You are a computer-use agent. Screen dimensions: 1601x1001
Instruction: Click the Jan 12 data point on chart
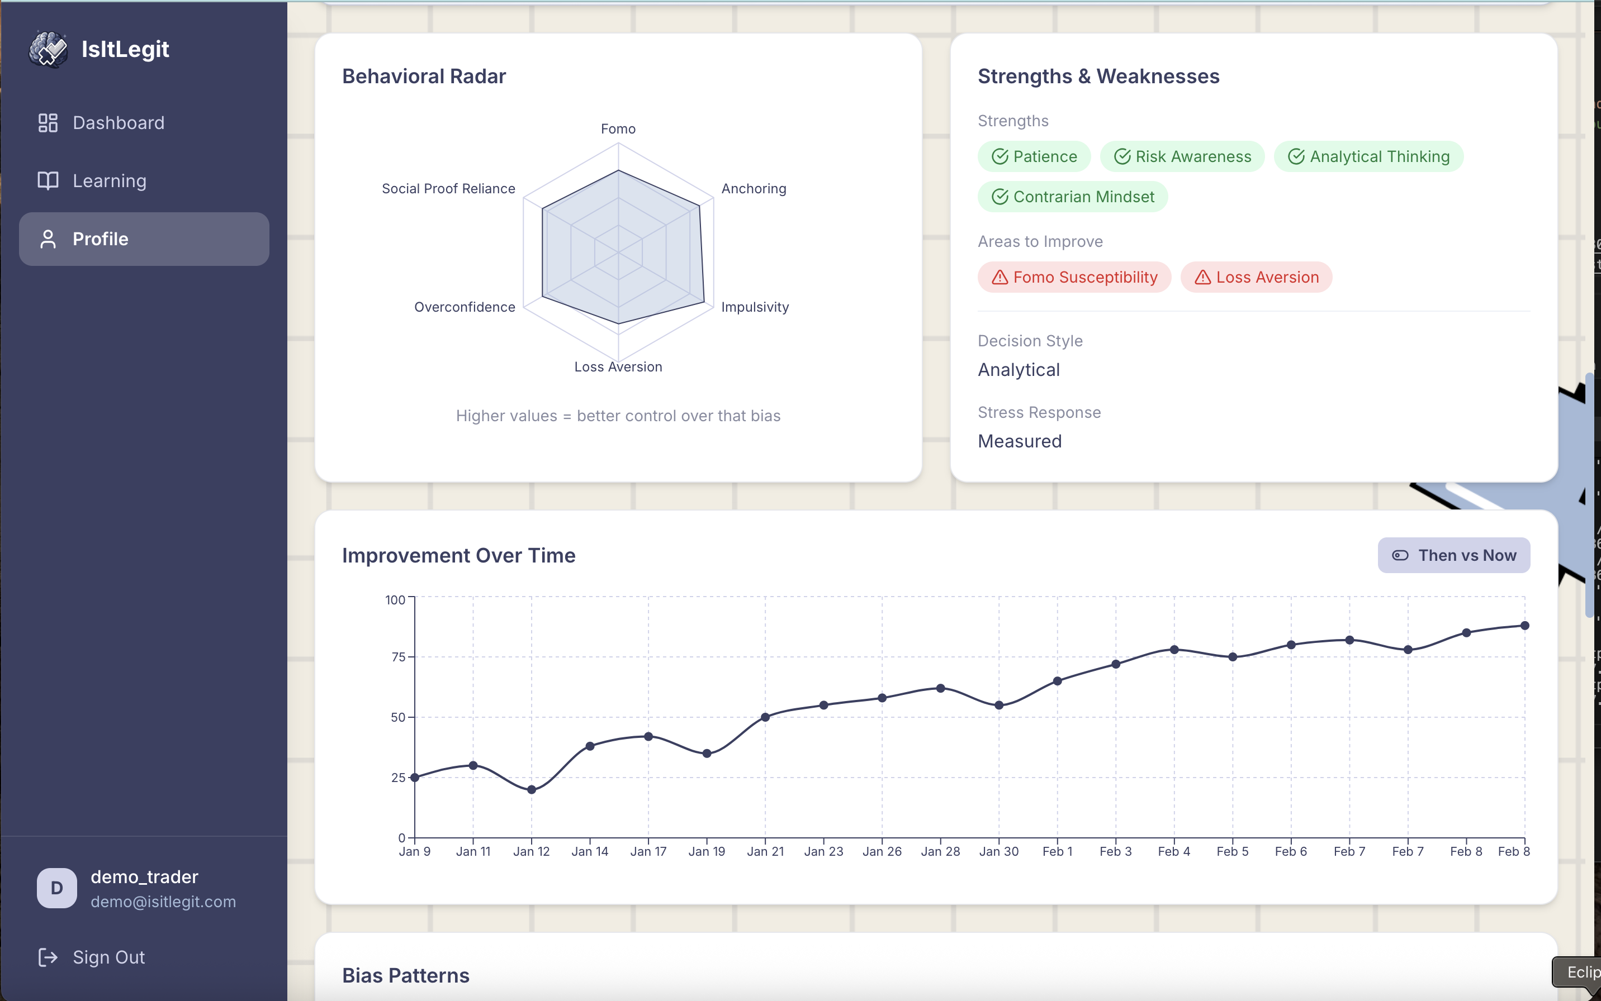click(x=531, y=789)
